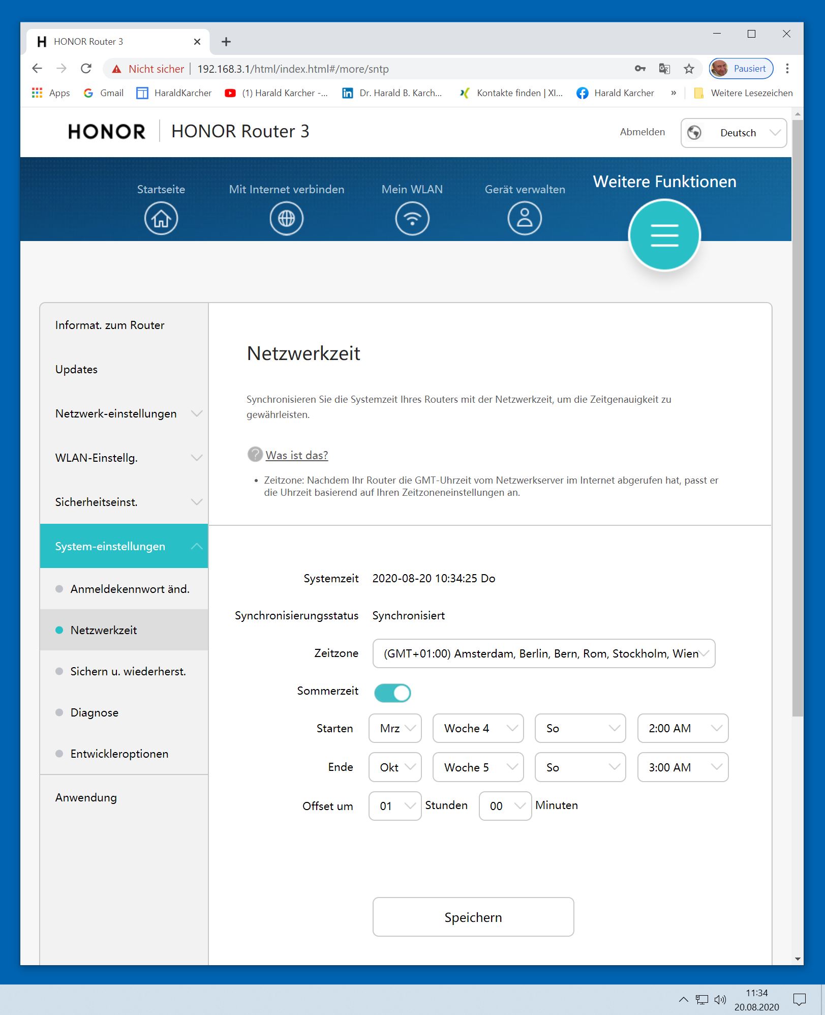Open the taskbar clock showing 11:34

tap(756, 1000)
